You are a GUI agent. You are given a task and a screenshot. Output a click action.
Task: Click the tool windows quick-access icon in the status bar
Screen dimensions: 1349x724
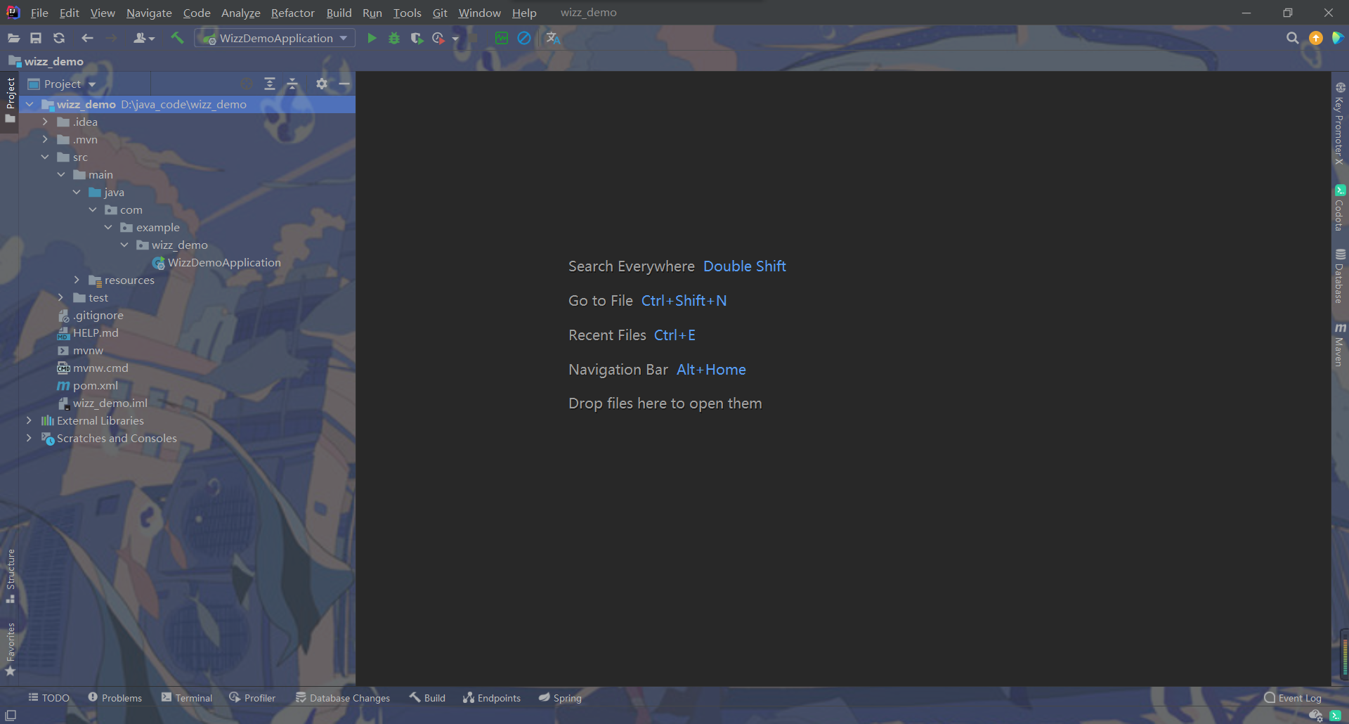pos(11,716)
